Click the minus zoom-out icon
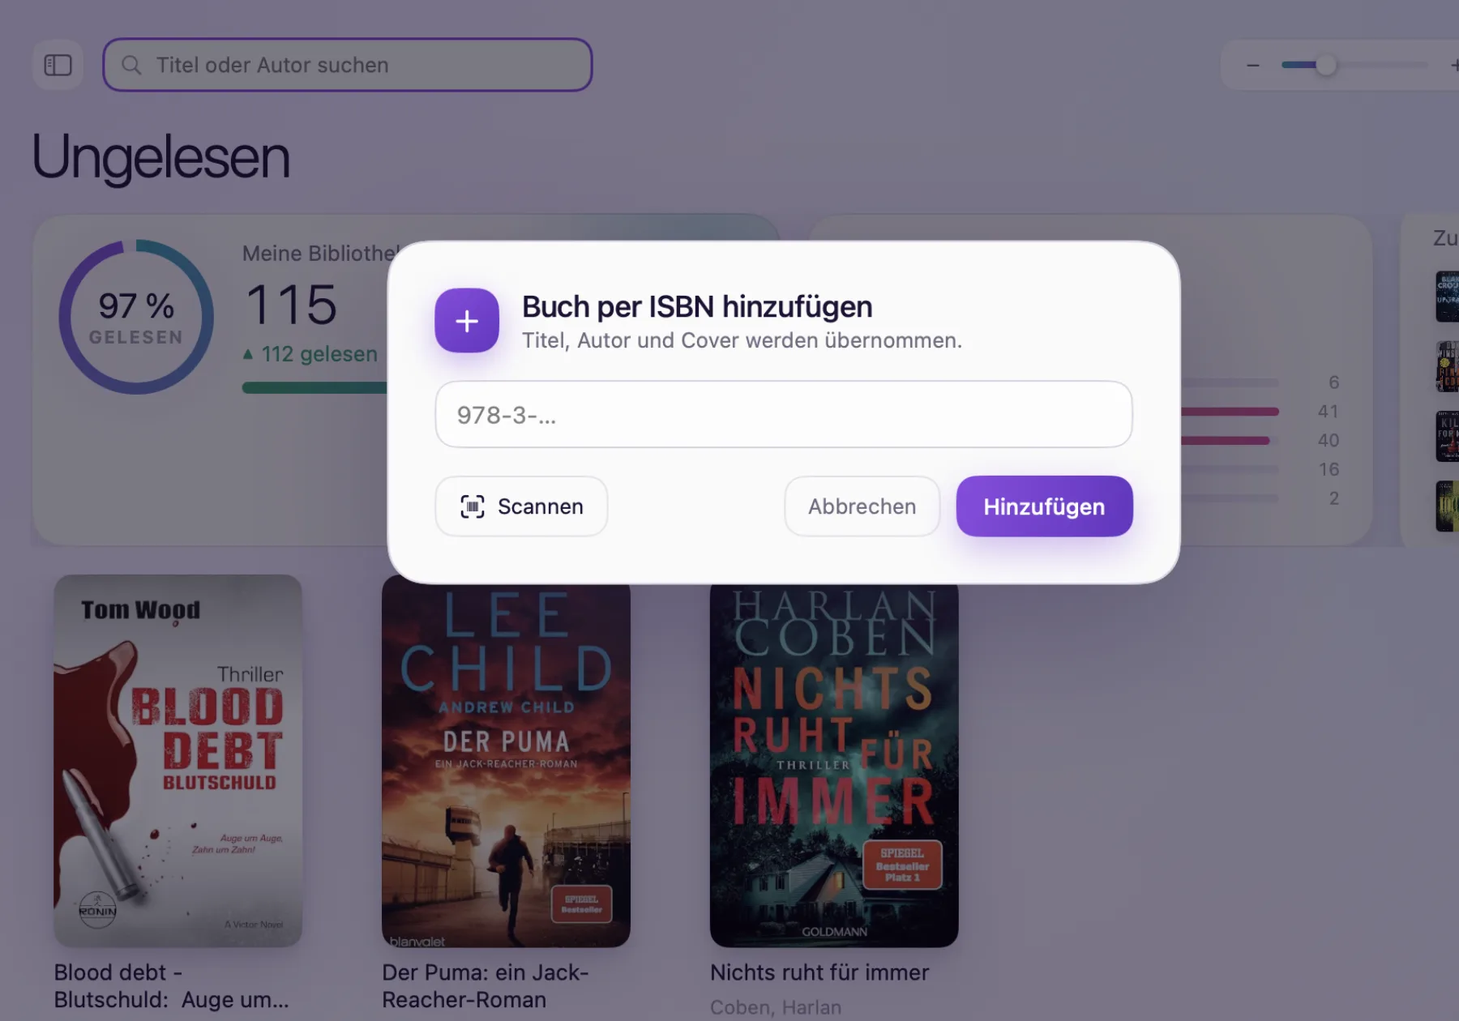Image resolution: width=1459 pixels, height=1021 pixels. tap(1253, 65)
